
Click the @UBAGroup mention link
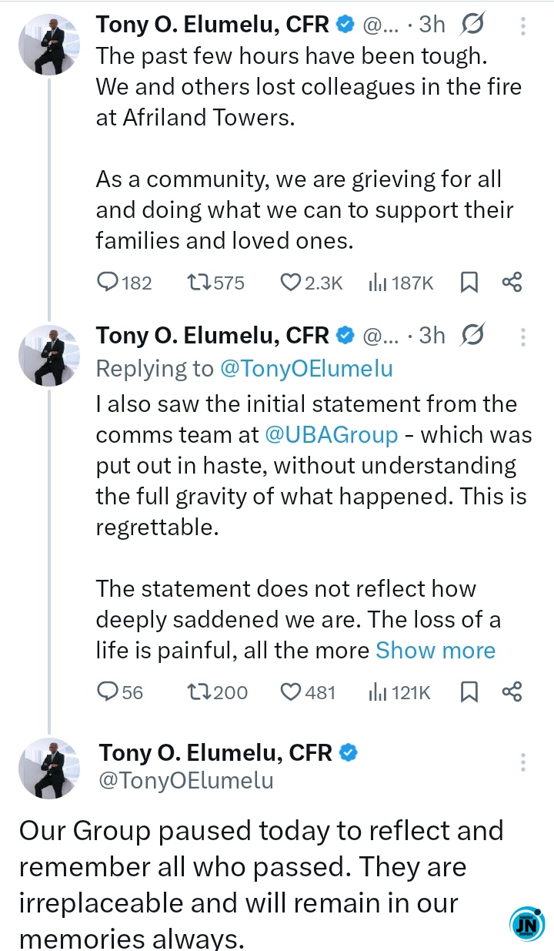pos(332,435)
